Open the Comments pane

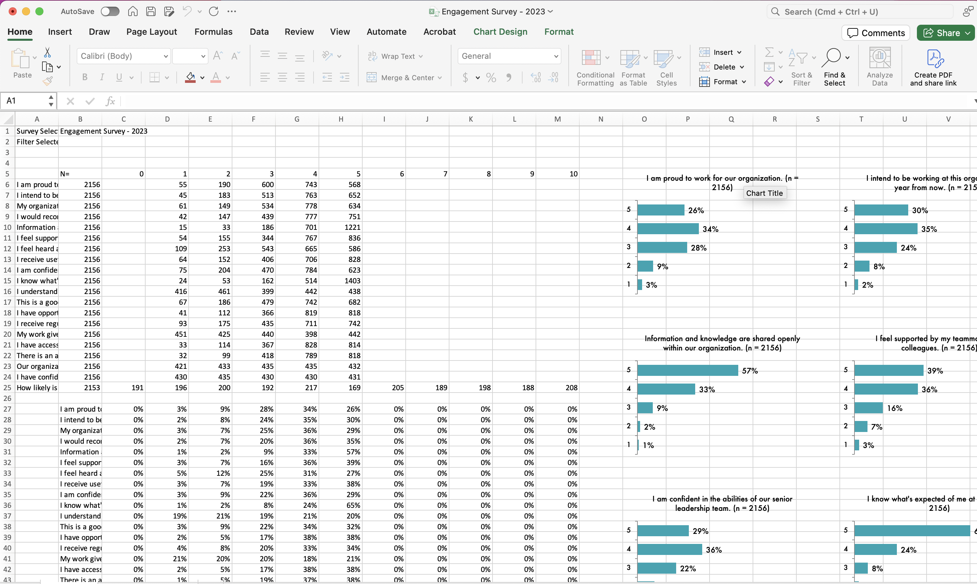point(876,33)
